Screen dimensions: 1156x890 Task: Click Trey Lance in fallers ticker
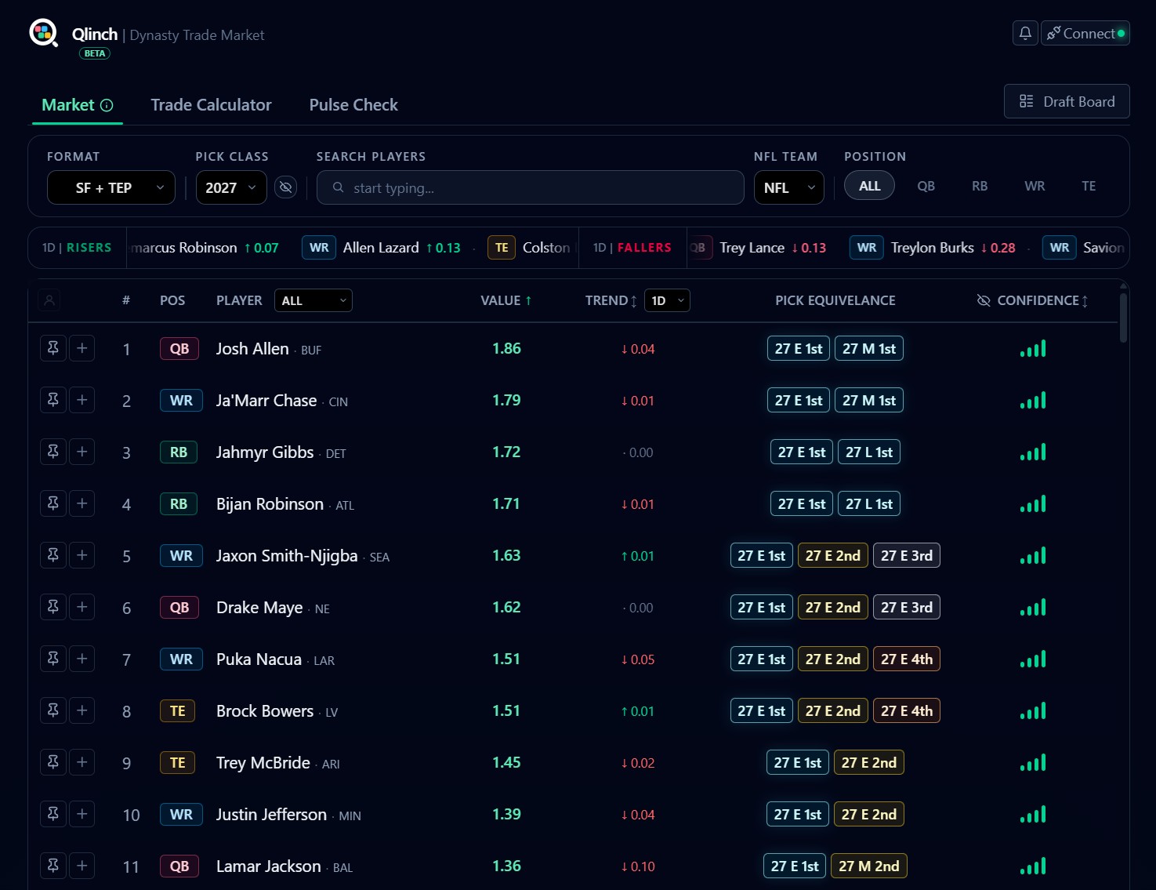click(752, 248)
